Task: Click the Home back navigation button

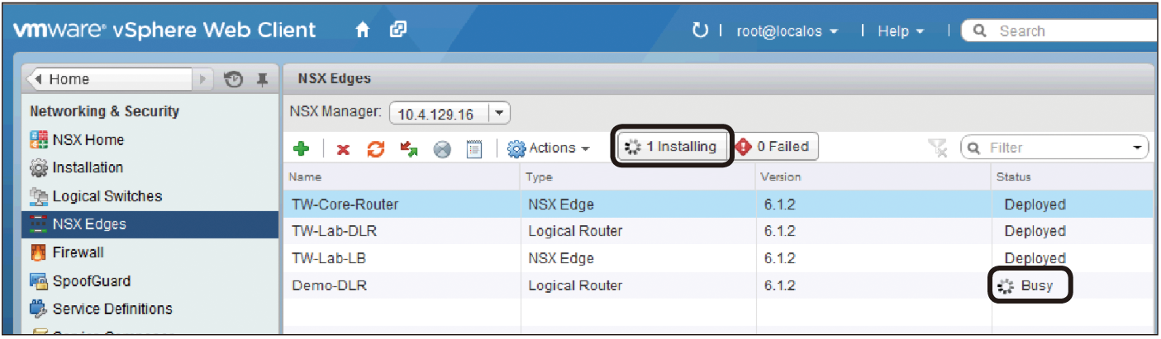Action: click(x=110, y=79)
